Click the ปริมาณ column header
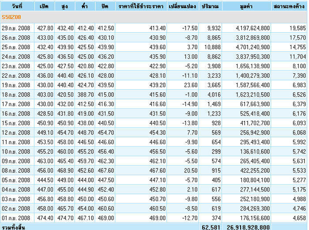This screenshot has width=309, height=230. [210, 7]
